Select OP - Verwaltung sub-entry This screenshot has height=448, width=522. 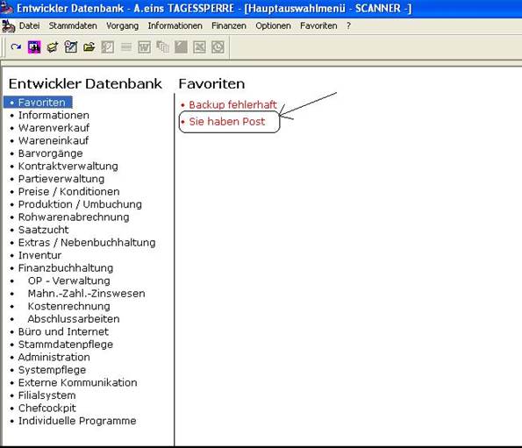tap(69, 281)
